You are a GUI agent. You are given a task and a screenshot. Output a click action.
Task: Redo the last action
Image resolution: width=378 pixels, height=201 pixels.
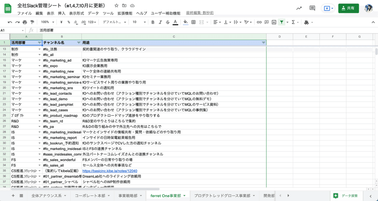pos(17,22)
